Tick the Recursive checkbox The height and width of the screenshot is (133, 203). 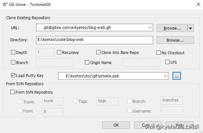pos(59,52)
